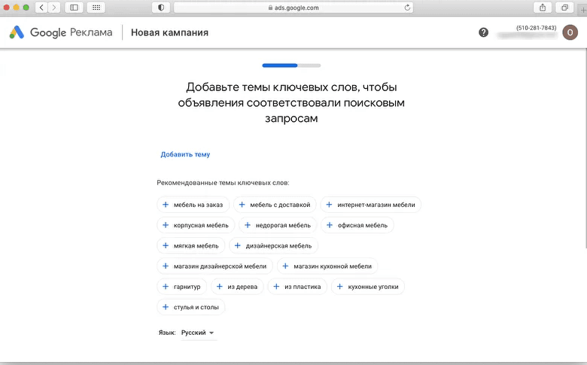Click the Добавить тему link
587x365 pixels.
click(185, 154)
